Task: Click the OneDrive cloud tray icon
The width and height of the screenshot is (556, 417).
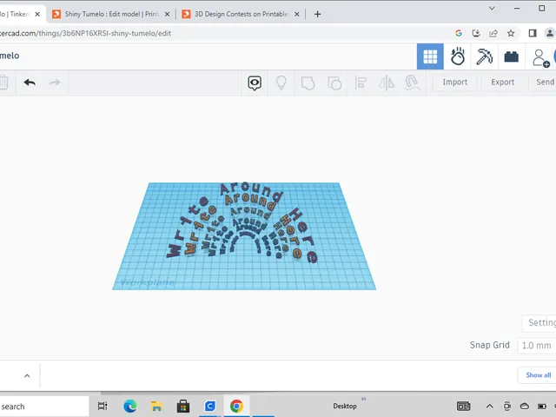Action: tap(525, 407)
